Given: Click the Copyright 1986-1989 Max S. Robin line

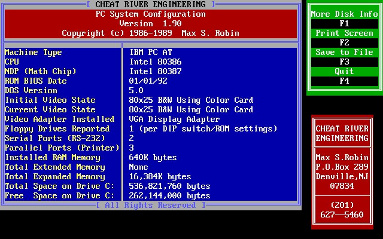Looking at the screenshot, I should pyautogui.click(x=150, y=33).
